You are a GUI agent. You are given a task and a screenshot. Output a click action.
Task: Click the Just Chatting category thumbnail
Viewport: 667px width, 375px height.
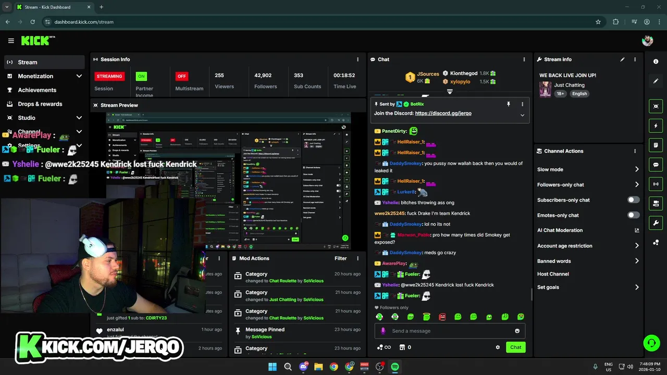[545, 89]
